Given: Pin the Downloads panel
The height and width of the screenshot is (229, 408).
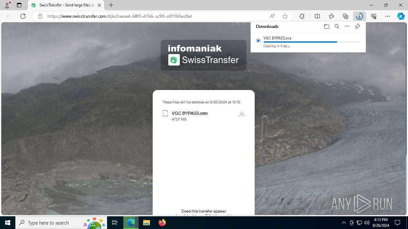Looking at the screenshot, I should tap(357, 26).
